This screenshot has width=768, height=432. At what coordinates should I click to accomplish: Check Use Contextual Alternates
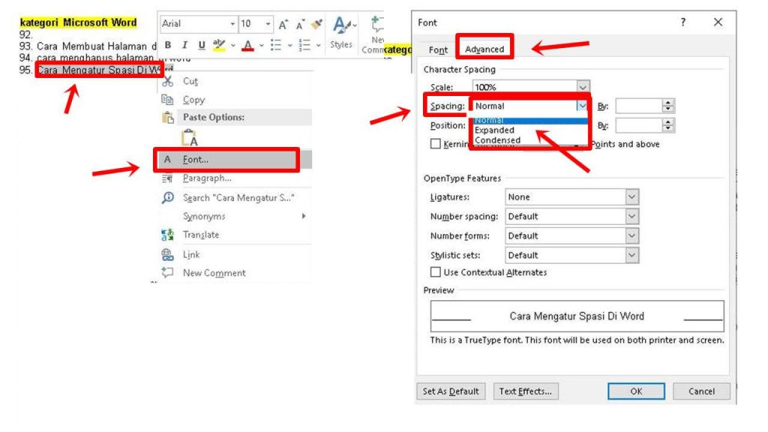pyautogui.click(x=434, y=271)
